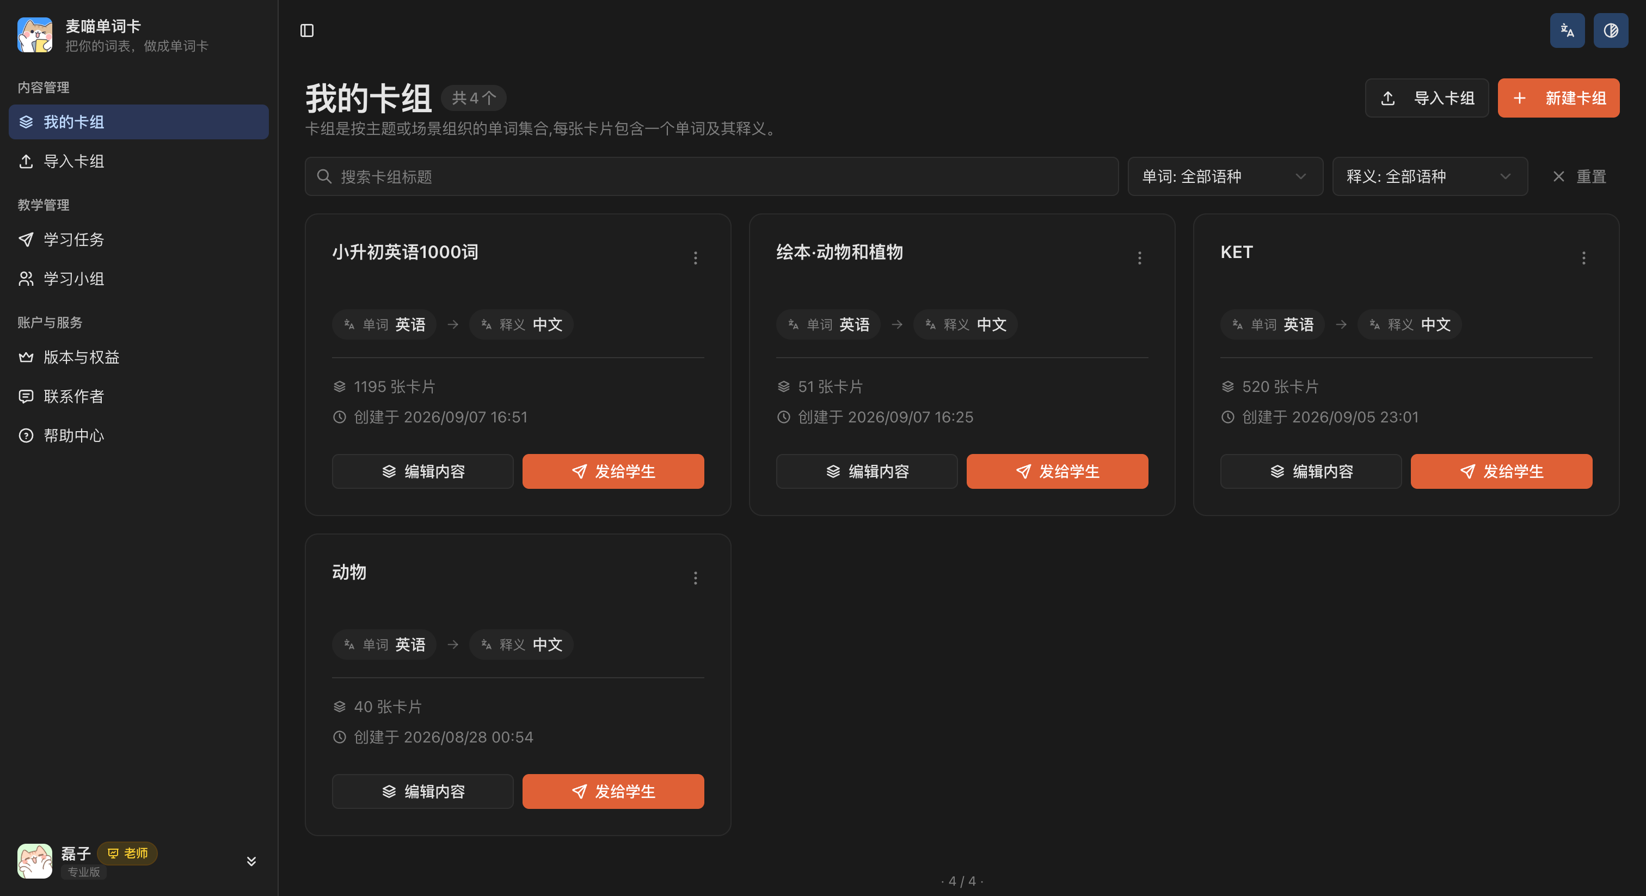
Task: Click the 专业版 plan label
Action: coord(84,872)
